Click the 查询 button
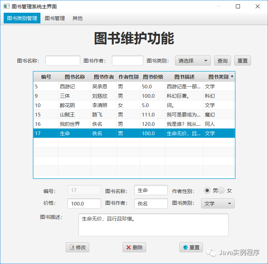The height and width of the screenshot is (264, 268). (x=222, y=61)
